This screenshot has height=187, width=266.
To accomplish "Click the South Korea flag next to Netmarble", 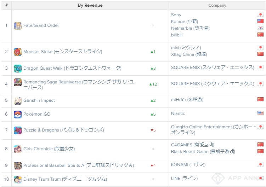I will coord(260,28).
